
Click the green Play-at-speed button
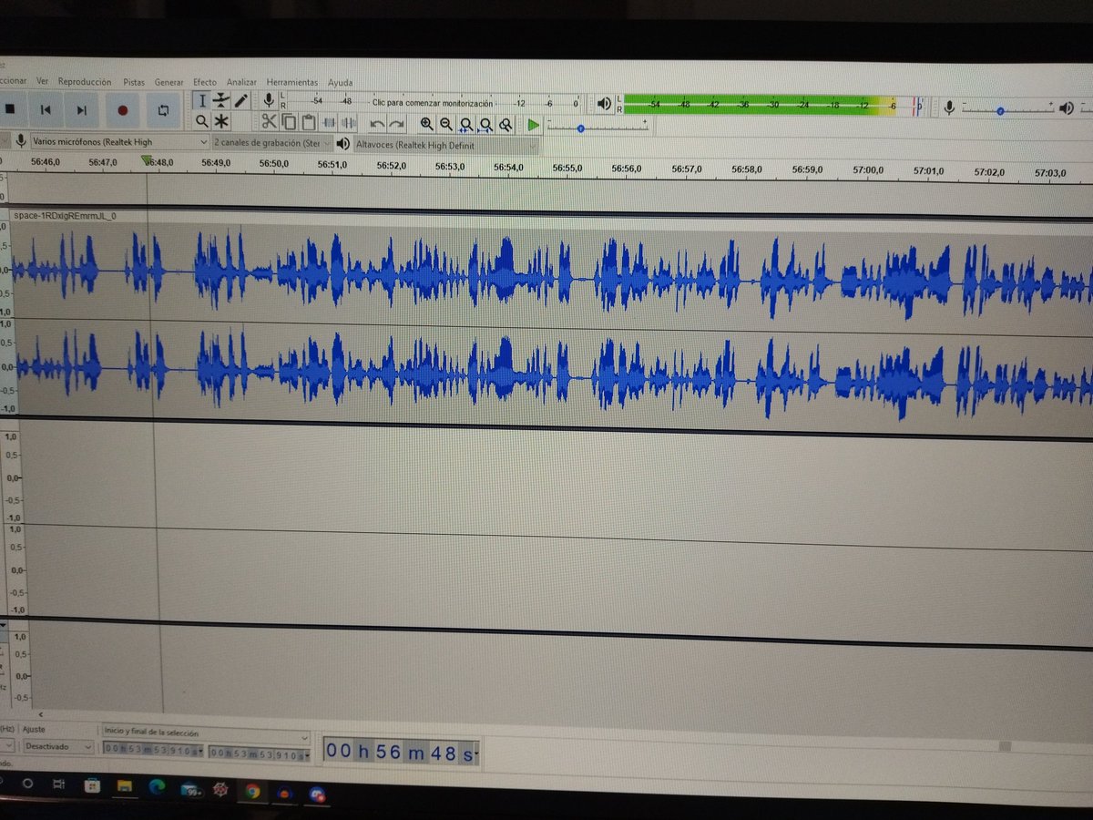click(x=534, y=125)
